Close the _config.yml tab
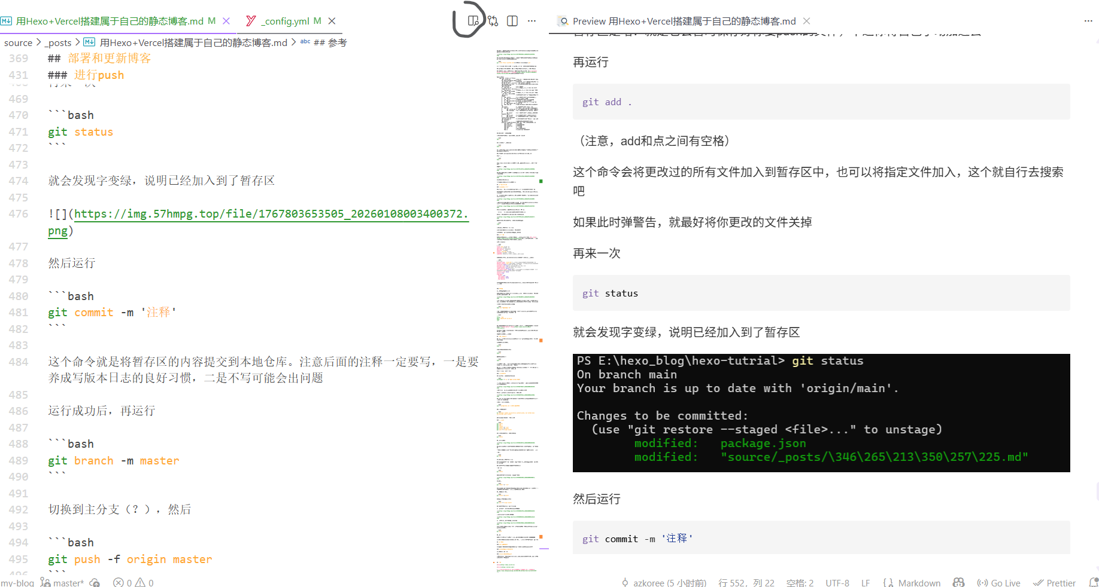The height and width of the screenshot is (587, 1099). click(332, 21)
